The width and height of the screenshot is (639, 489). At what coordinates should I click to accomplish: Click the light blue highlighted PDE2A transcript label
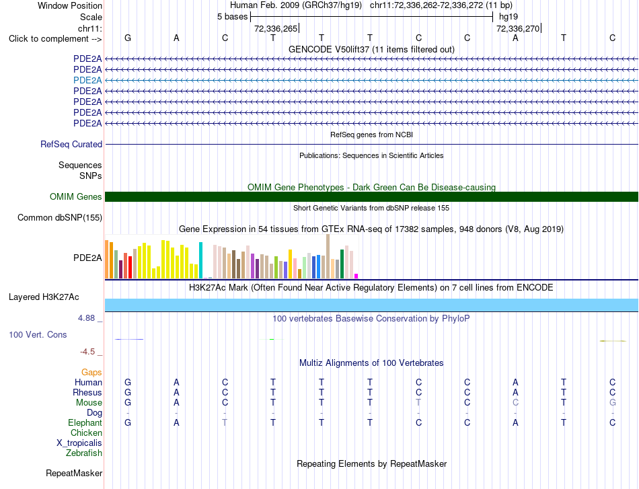pos(87,80)
